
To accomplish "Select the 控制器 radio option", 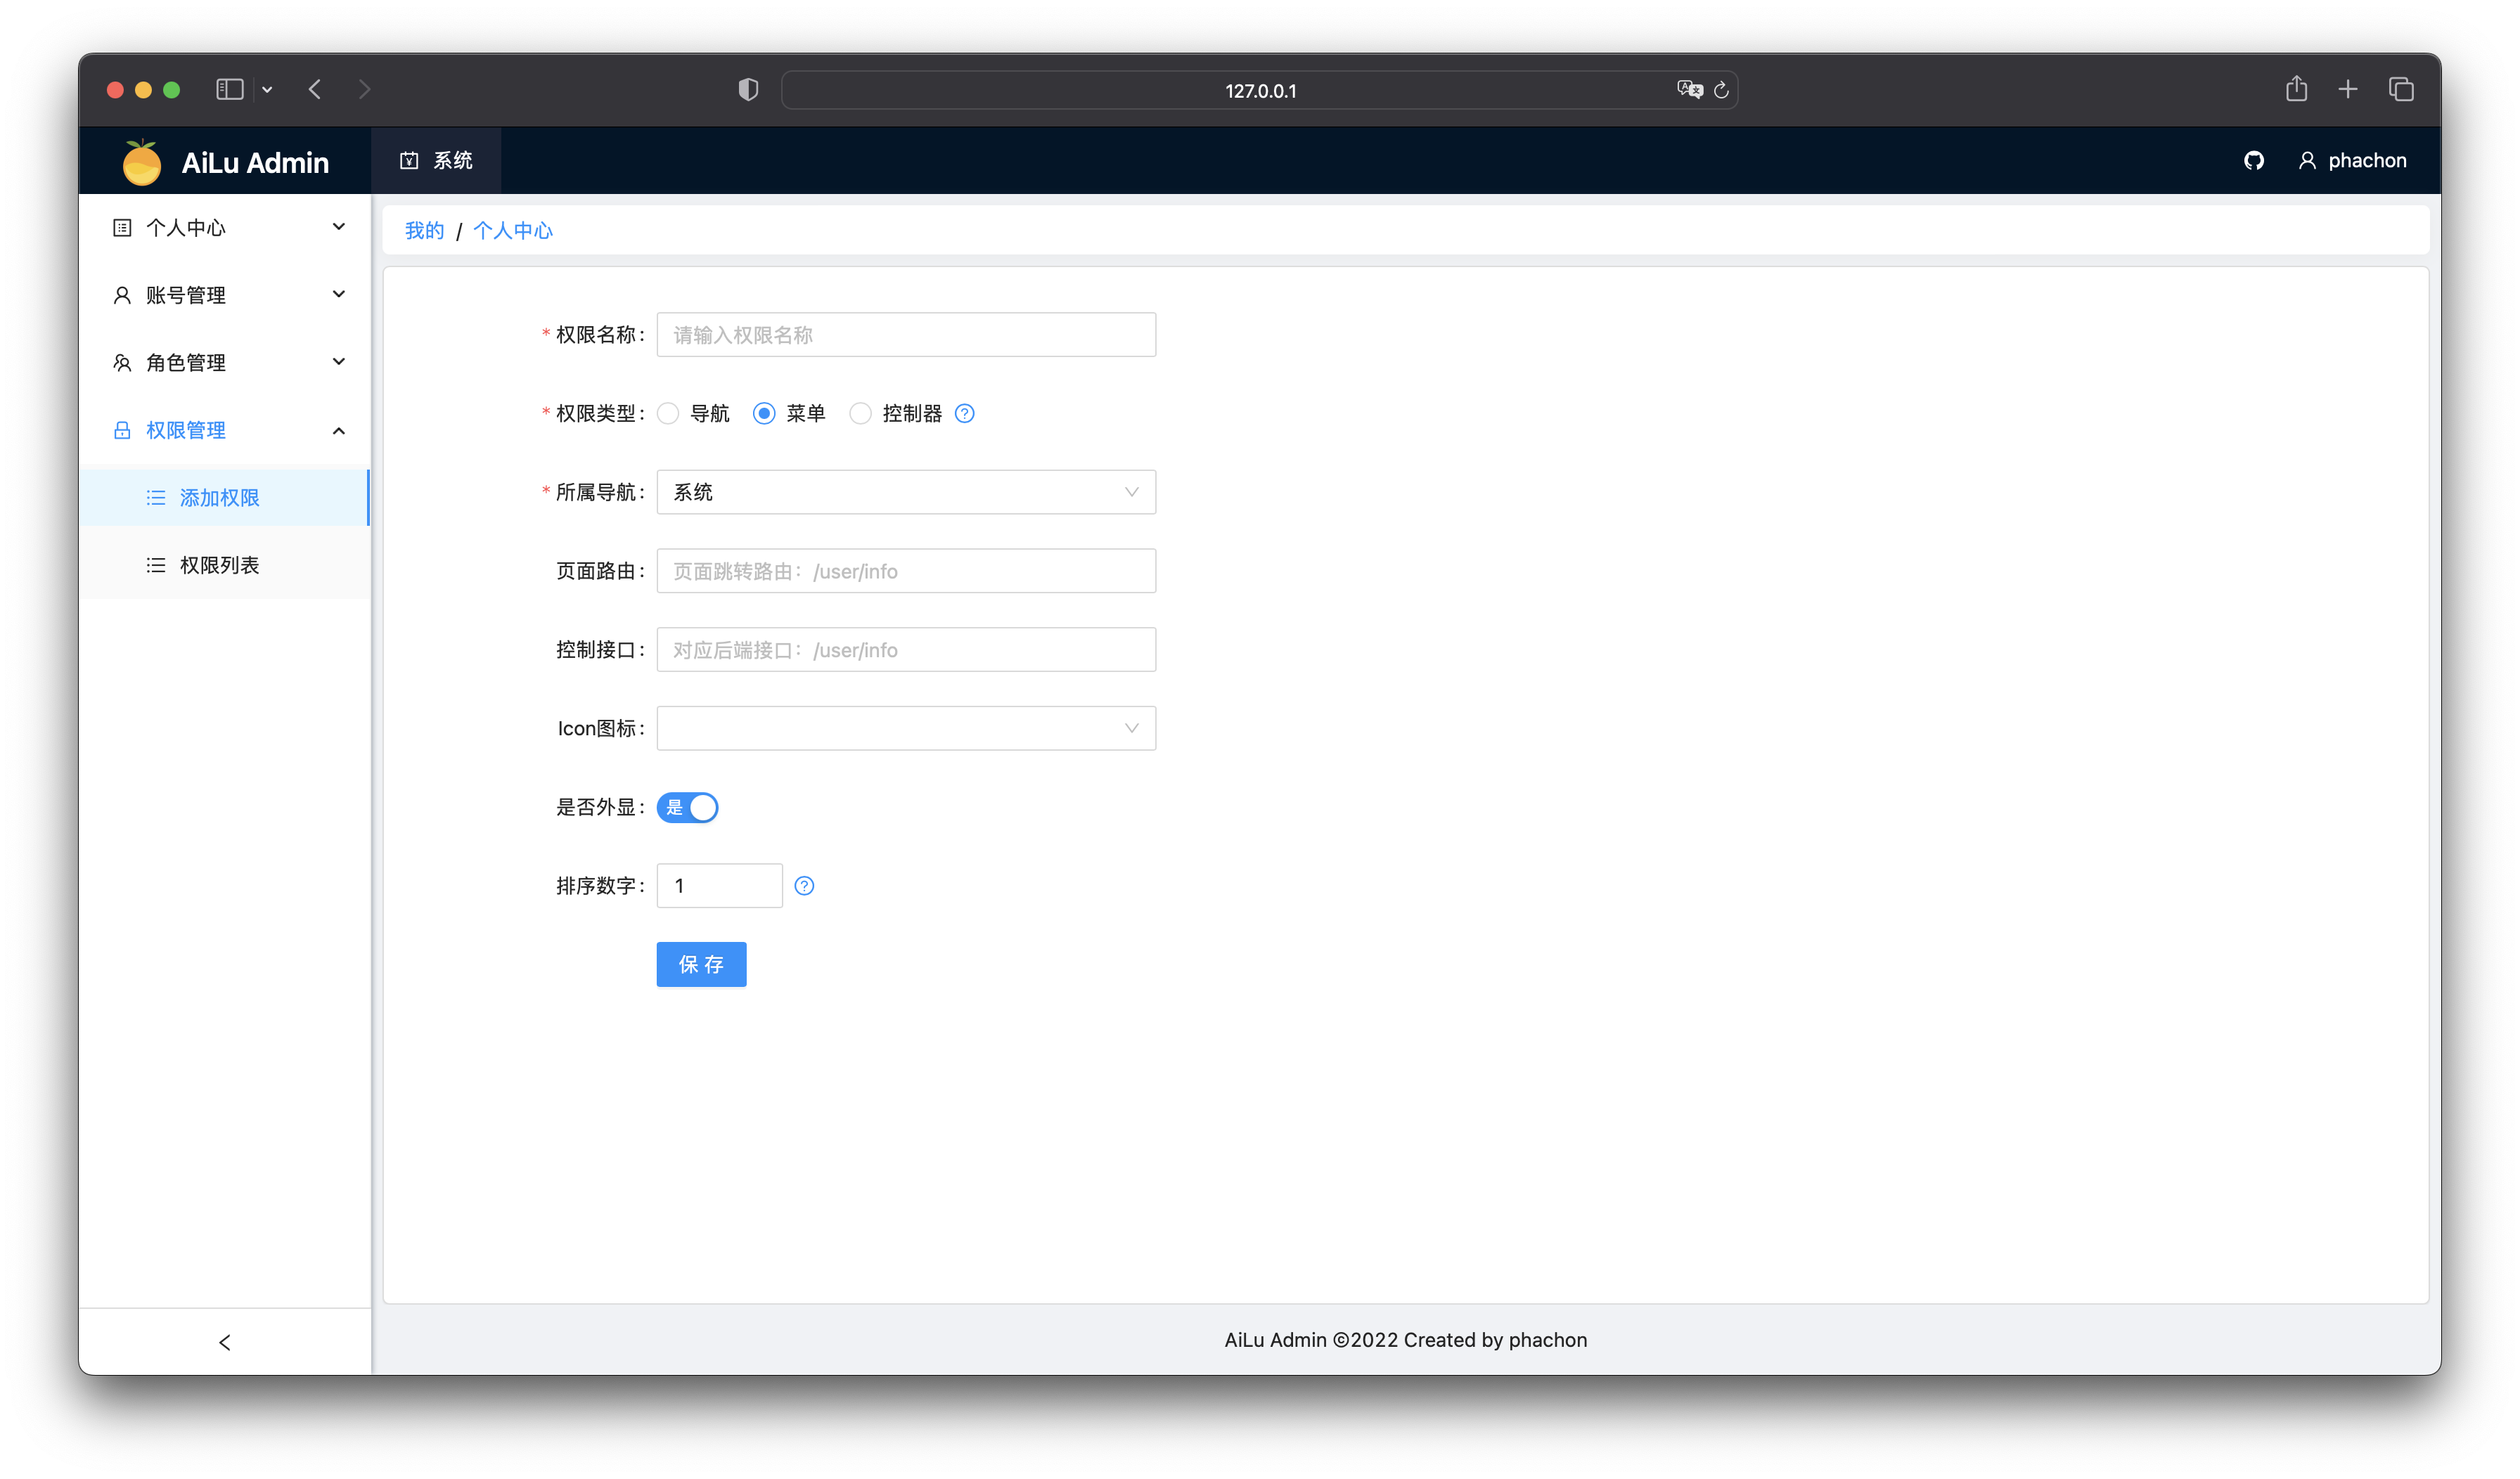I will coord(860,414).
